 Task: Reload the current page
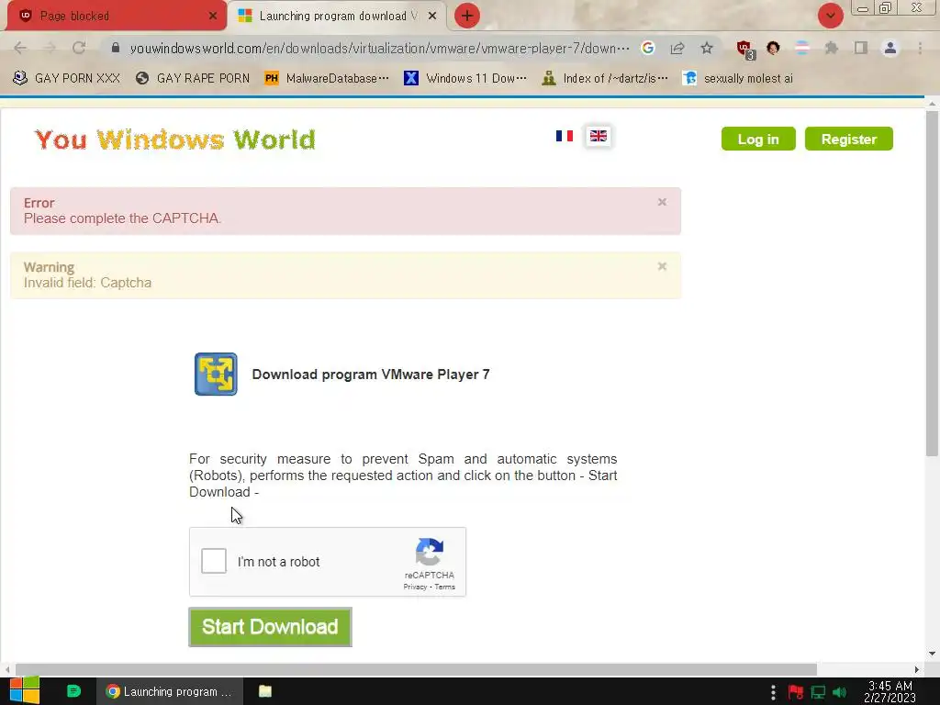click(79, 48)
